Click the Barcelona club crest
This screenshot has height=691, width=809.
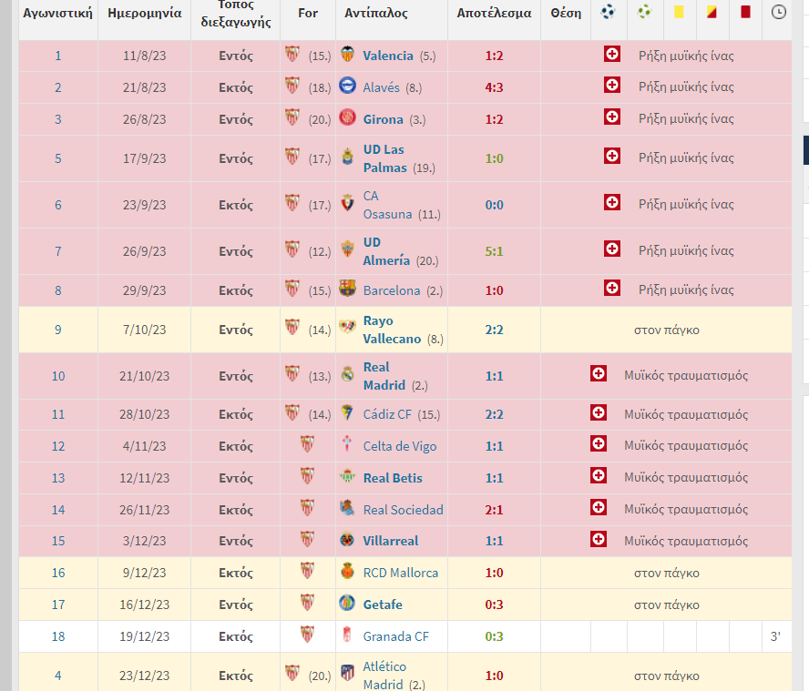point(347,290)
